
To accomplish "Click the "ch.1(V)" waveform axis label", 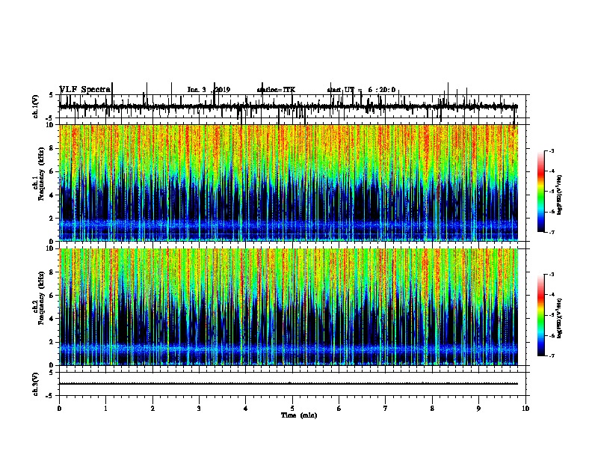I will click(36, 106).
